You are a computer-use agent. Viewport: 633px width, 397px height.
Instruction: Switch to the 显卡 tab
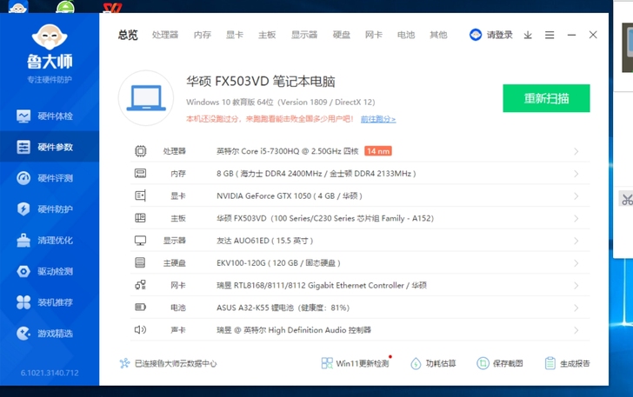coord(235,35)
